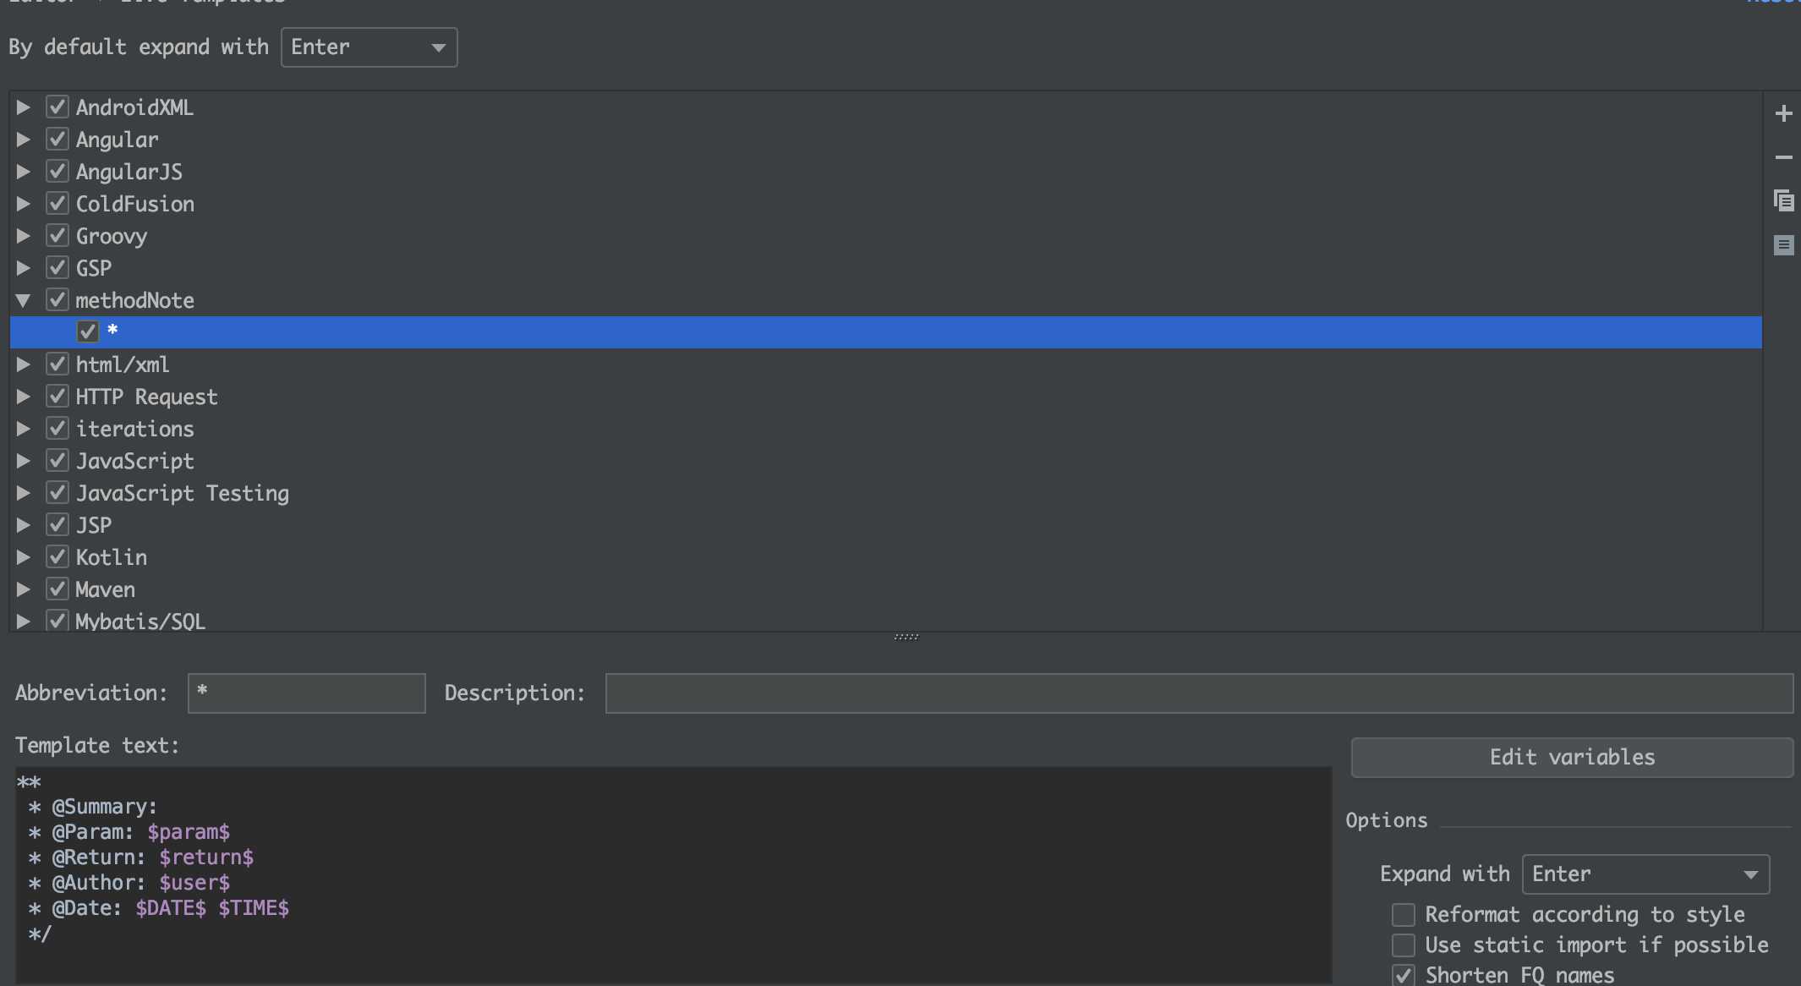The image size is (1801, 986).
Task: Add a new live template with plus icon
Action: point(1783,113)
